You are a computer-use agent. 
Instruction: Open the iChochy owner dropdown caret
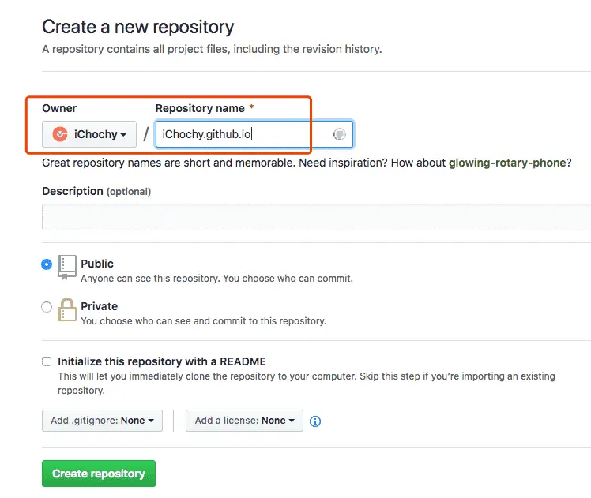(x=124, y=135)
